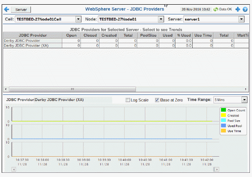This screenshot has width=252, height=177.
Task: Click chart scrollbar left arrow
Action: 14,169
